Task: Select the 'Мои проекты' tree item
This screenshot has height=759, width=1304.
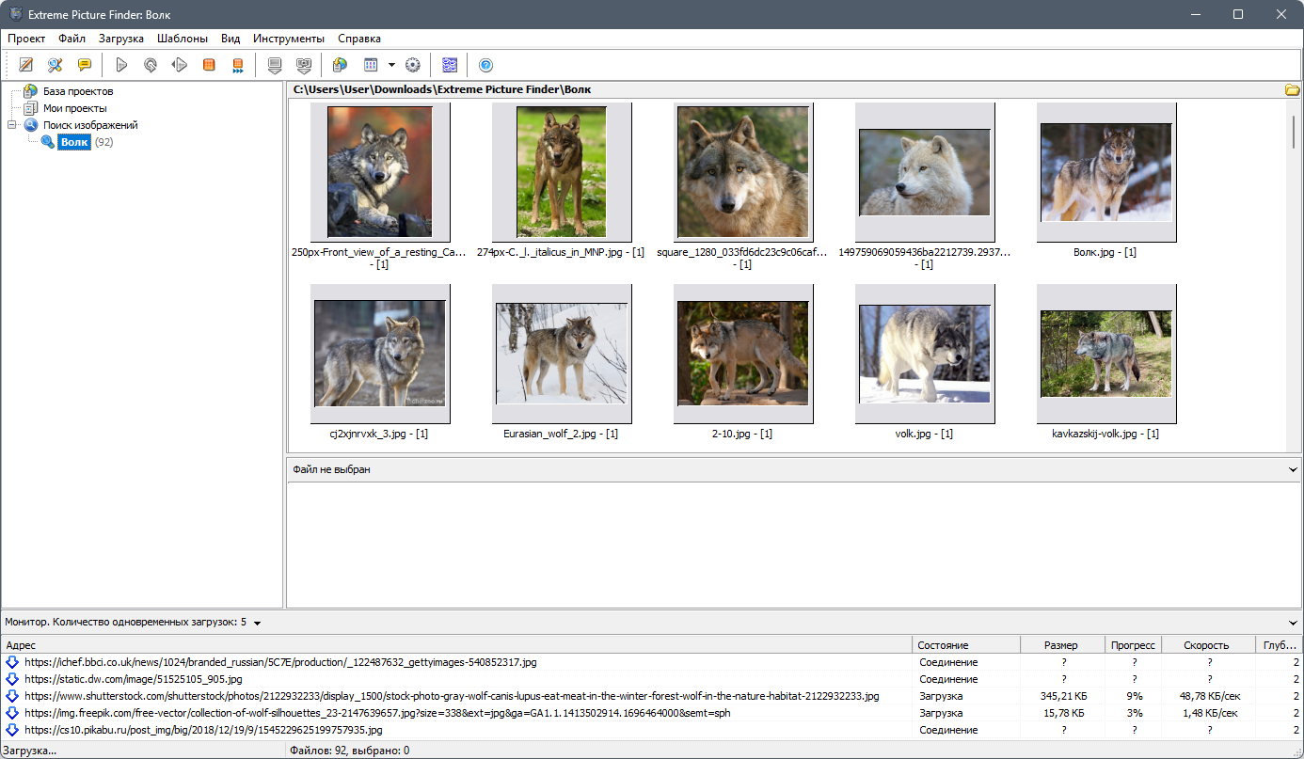Action: 75,108
